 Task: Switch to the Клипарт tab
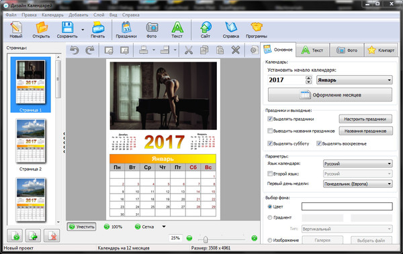(x=382, y=50)
